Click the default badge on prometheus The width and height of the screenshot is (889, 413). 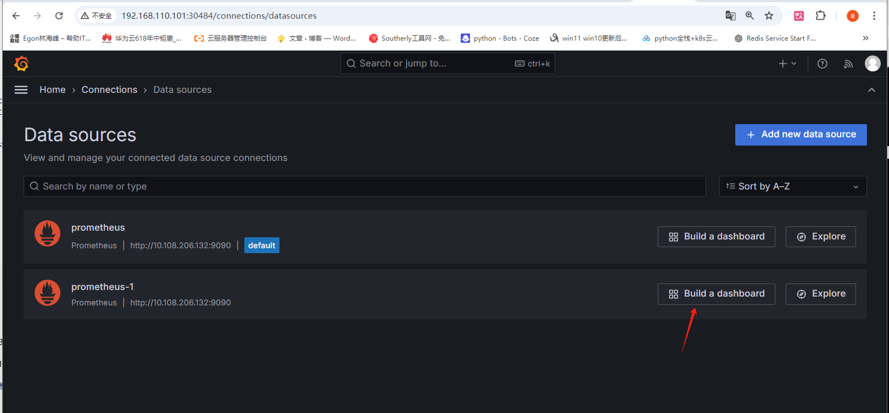[x=262, y=245]
